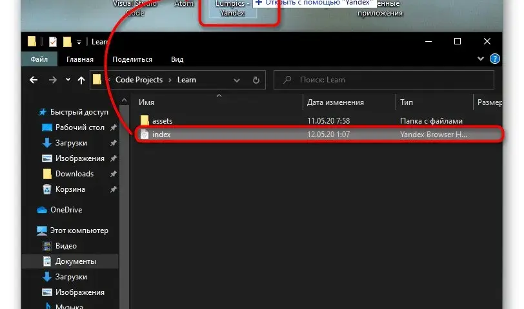Expand the ribbon with the chevron
The height and width of the screenshot is (309, 524).
481,59
